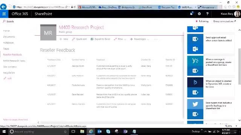Screen dimensions: 241x135
Task: Open File Explorer from taskbar
Action: [x=82, y=132]
